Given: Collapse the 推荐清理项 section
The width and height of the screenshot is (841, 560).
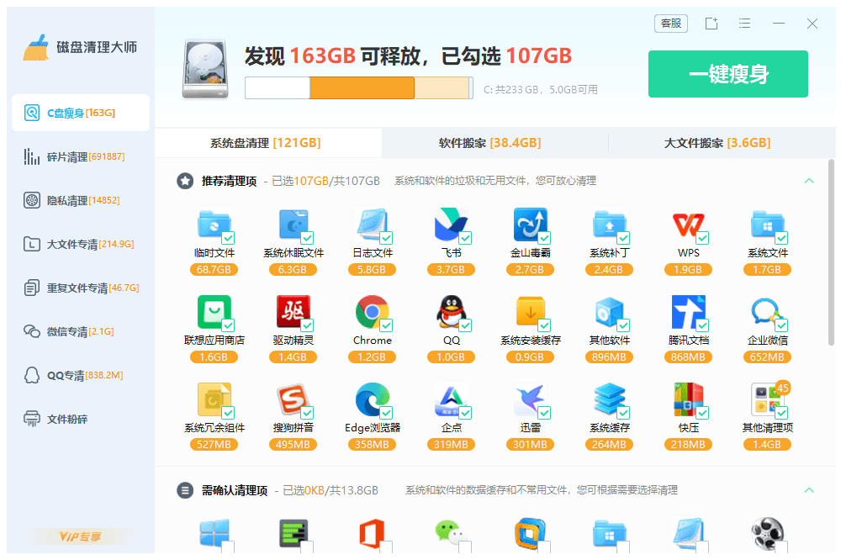Looking at the screenshot, I should click(x=809, y=181).
